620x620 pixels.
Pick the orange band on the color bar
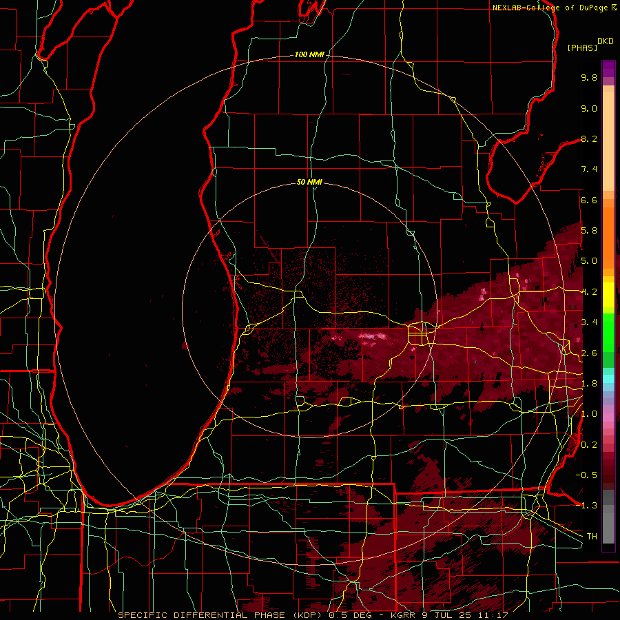(608, 237)
